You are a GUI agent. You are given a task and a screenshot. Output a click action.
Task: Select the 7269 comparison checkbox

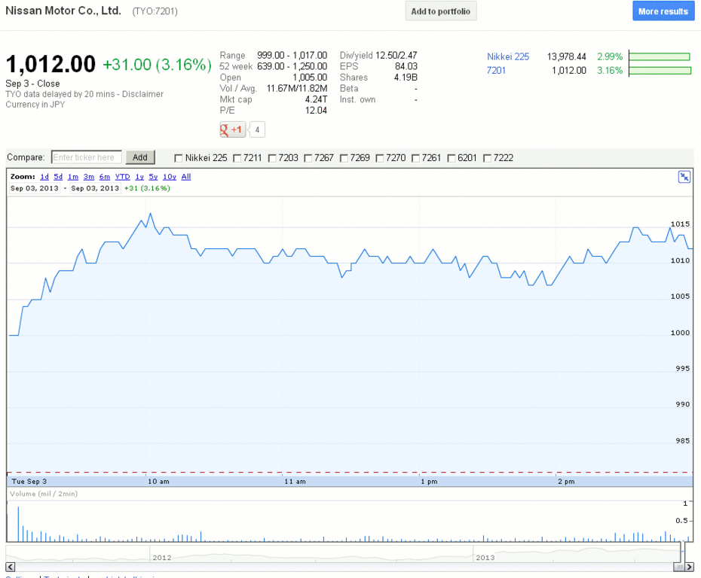point(344,158)
